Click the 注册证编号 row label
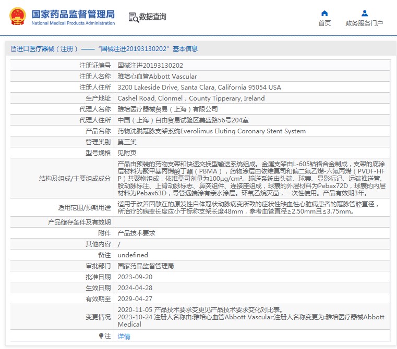 (x=95, y=66)
